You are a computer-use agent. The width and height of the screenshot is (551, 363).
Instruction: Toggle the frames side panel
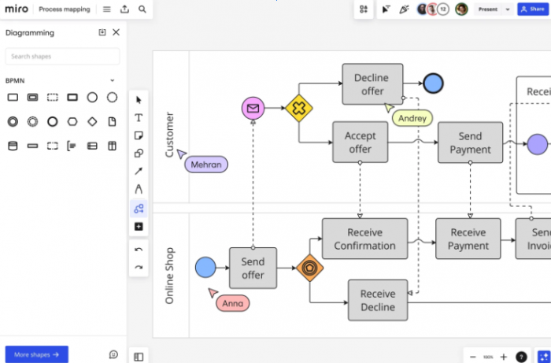(139, 357)
